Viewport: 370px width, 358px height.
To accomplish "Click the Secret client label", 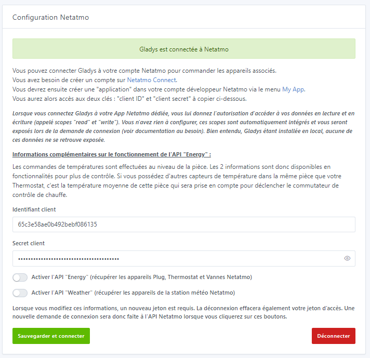I will (x=28, y=243).
